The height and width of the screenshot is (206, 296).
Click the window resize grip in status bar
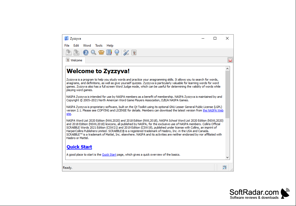click(232, 170)
